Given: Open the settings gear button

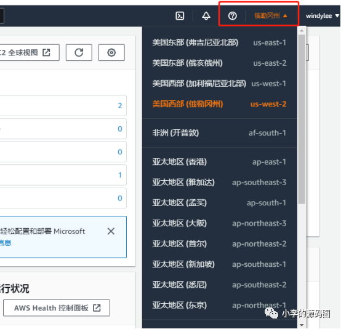Looking at the screenshot, I should (x=111, y=52).
